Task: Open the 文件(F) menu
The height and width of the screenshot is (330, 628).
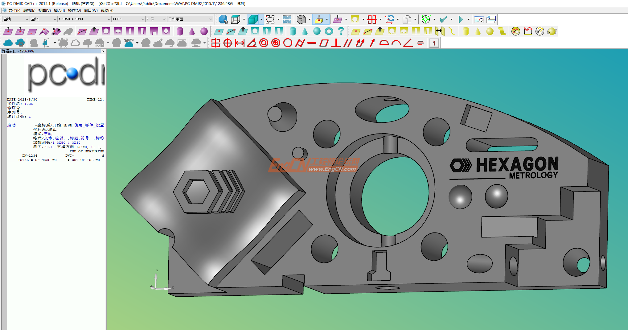Action: pos(14,10)
